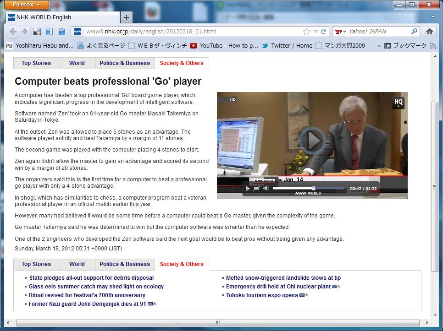443x331 pixels.
Task: Open a new tab with plus button
Action: tap(127, 17)
